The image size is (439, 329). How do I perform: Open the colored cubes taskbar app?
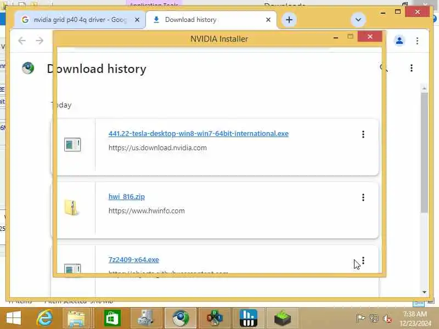point(215,318)
